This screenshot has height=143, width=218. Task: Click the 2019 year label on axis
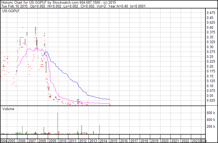tap(155, 141)
